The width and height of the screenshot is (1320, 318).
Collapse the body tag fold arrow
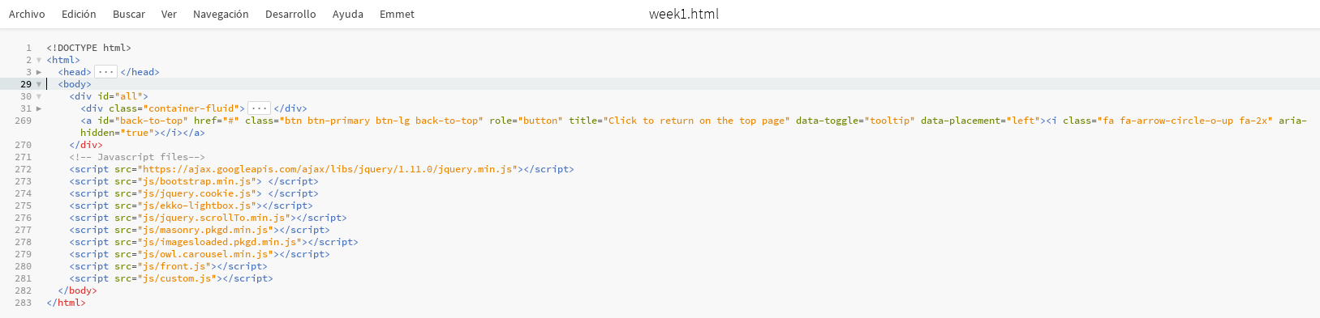(39, 84)
